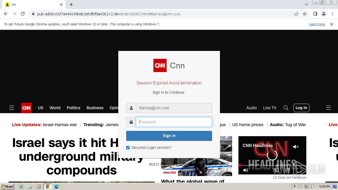Screen dimensions: 338x190
Task: Open Action Center flag icon
Action: [312, 187]
